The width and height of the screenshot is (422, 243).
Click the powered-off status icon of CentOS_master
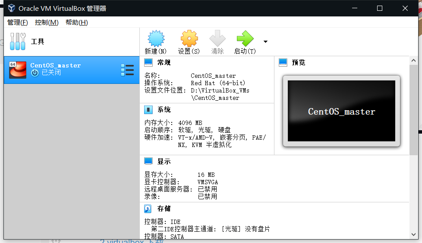35,73
